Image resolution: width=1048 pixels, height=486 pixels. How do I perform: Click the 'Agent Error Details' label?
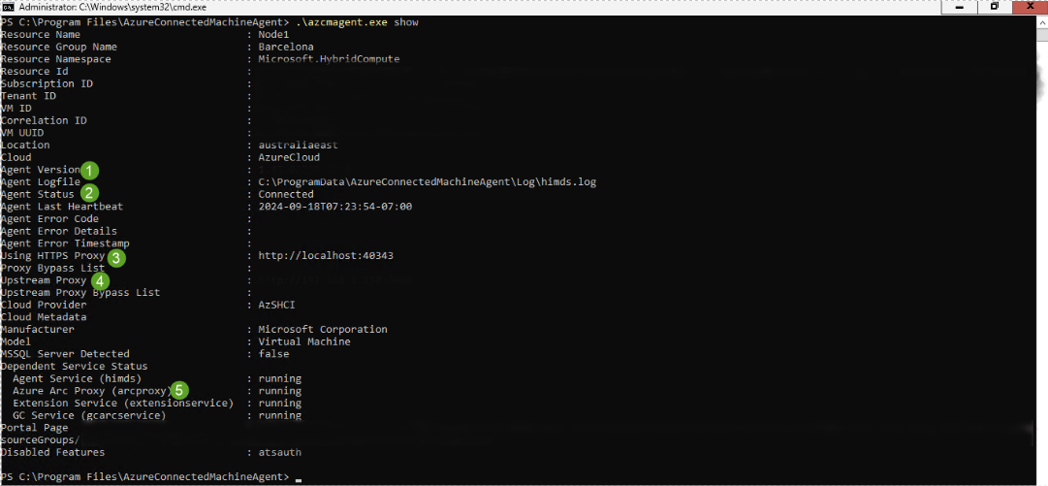coord(59,231)
